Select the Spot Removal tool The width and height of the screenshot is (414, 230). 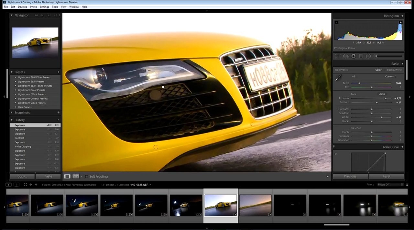click(x=346, y=56)
